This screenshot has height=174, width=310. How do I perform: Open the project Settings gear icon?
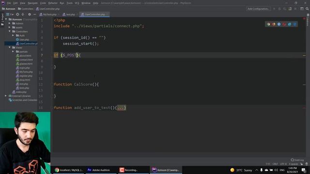[30, 14]
